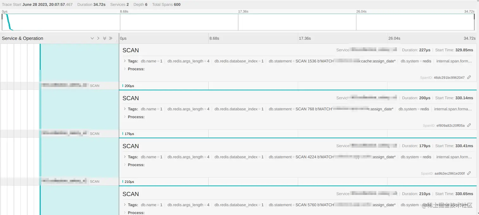This screenshot has height=215, width=479.
Task: Click the 200µs span bar in the timeline
Action: pyautogui.click(x=123, y=86)
